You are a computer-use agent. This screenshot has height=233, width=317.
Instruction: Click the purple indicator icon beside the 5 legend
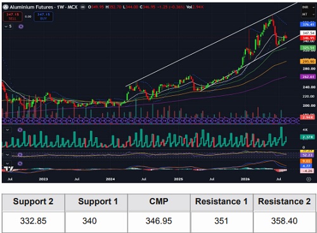21,27
